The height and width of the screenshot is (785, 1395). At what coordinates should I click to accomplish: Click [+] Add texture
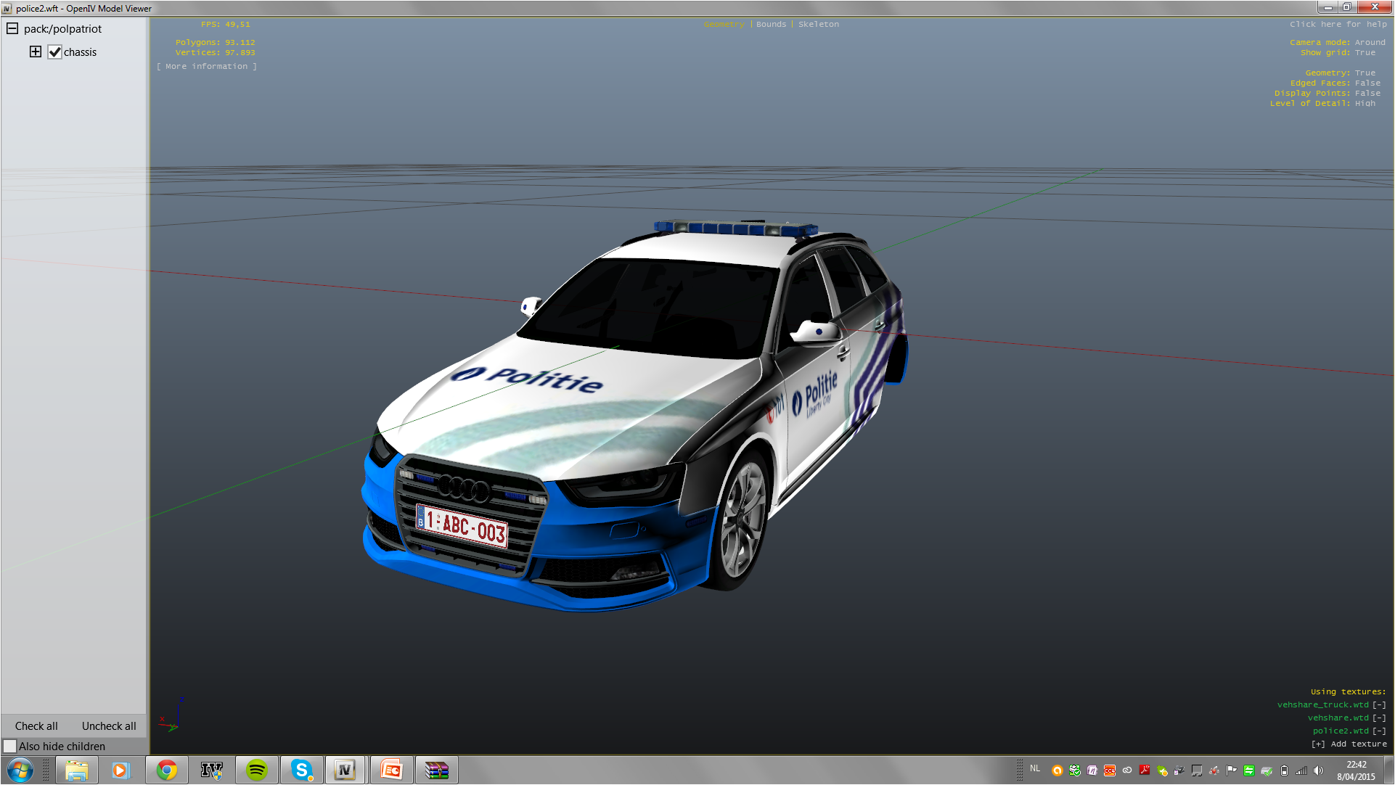[x=1349, y=744]
